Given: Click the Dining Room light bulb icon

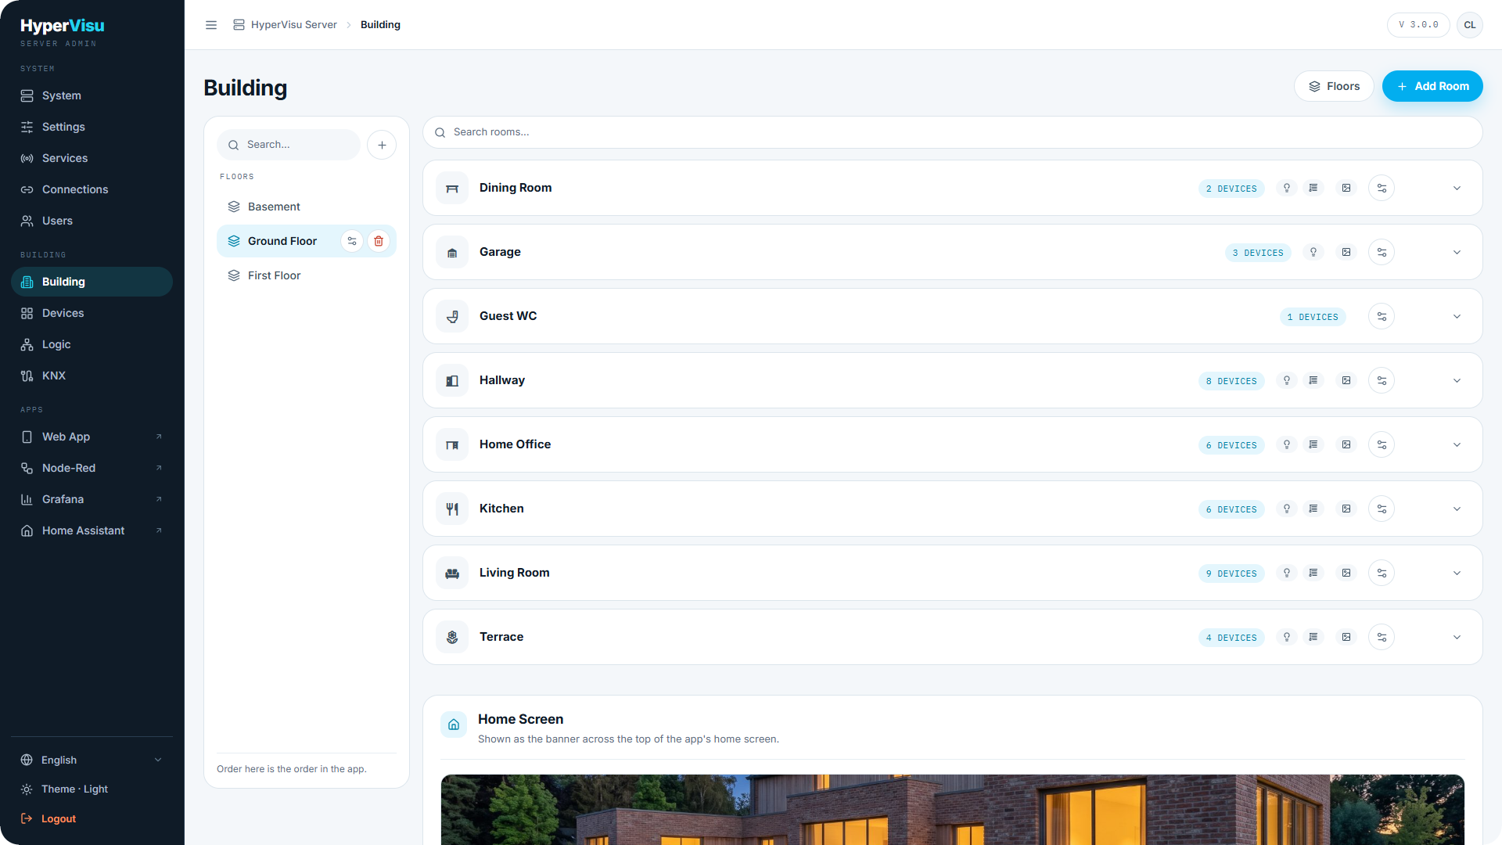Looking at the screenshot, I should (1287, 188).
